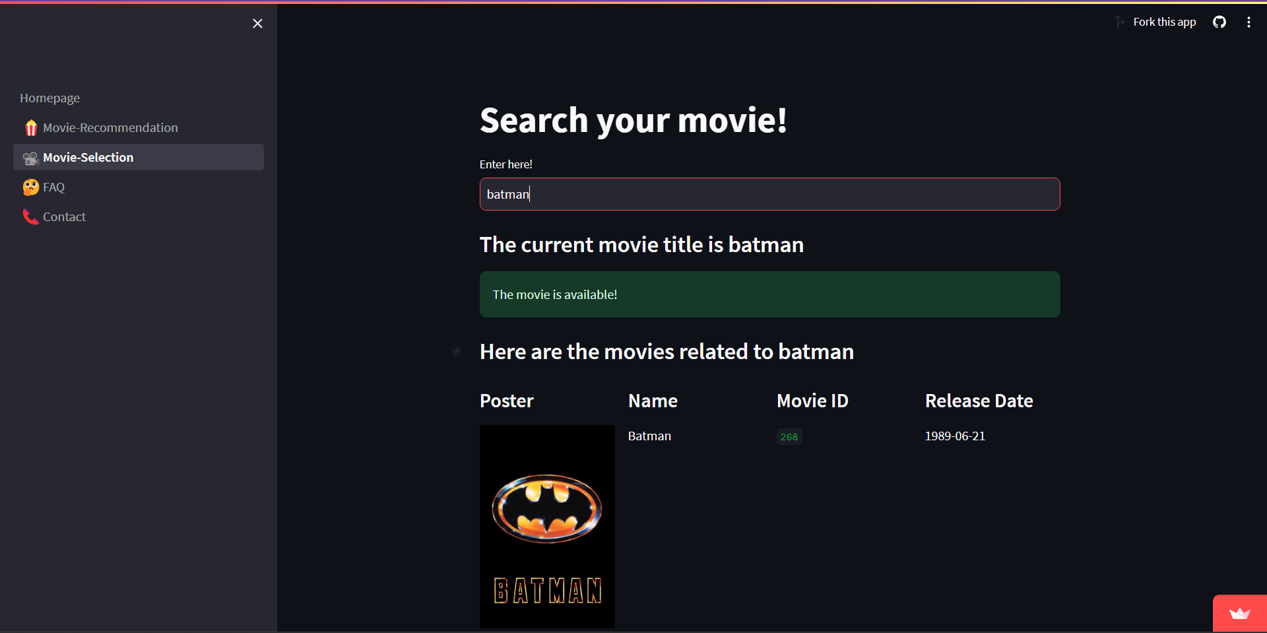The height and width of the screenshot is (633, 1267).
Task: Click the popcorn icon beside Movie-Recommendation
Action: coord(30,127)
